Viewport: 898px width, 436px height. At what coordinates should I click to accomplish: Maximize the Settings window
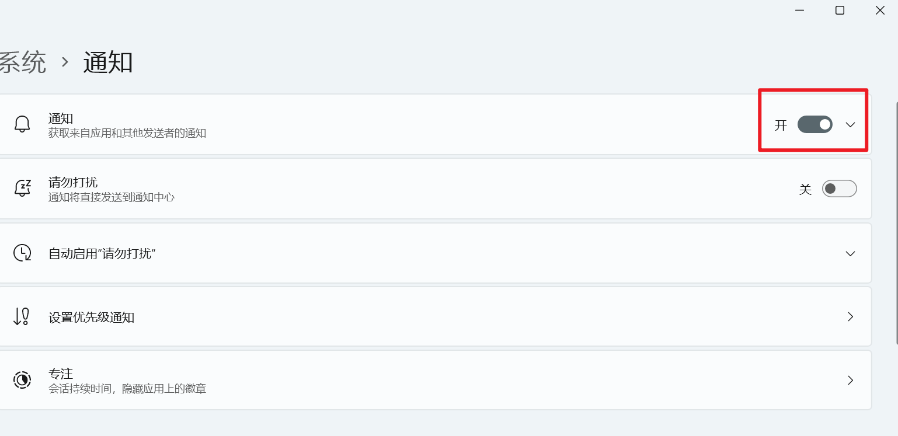[x=840, y=10]
